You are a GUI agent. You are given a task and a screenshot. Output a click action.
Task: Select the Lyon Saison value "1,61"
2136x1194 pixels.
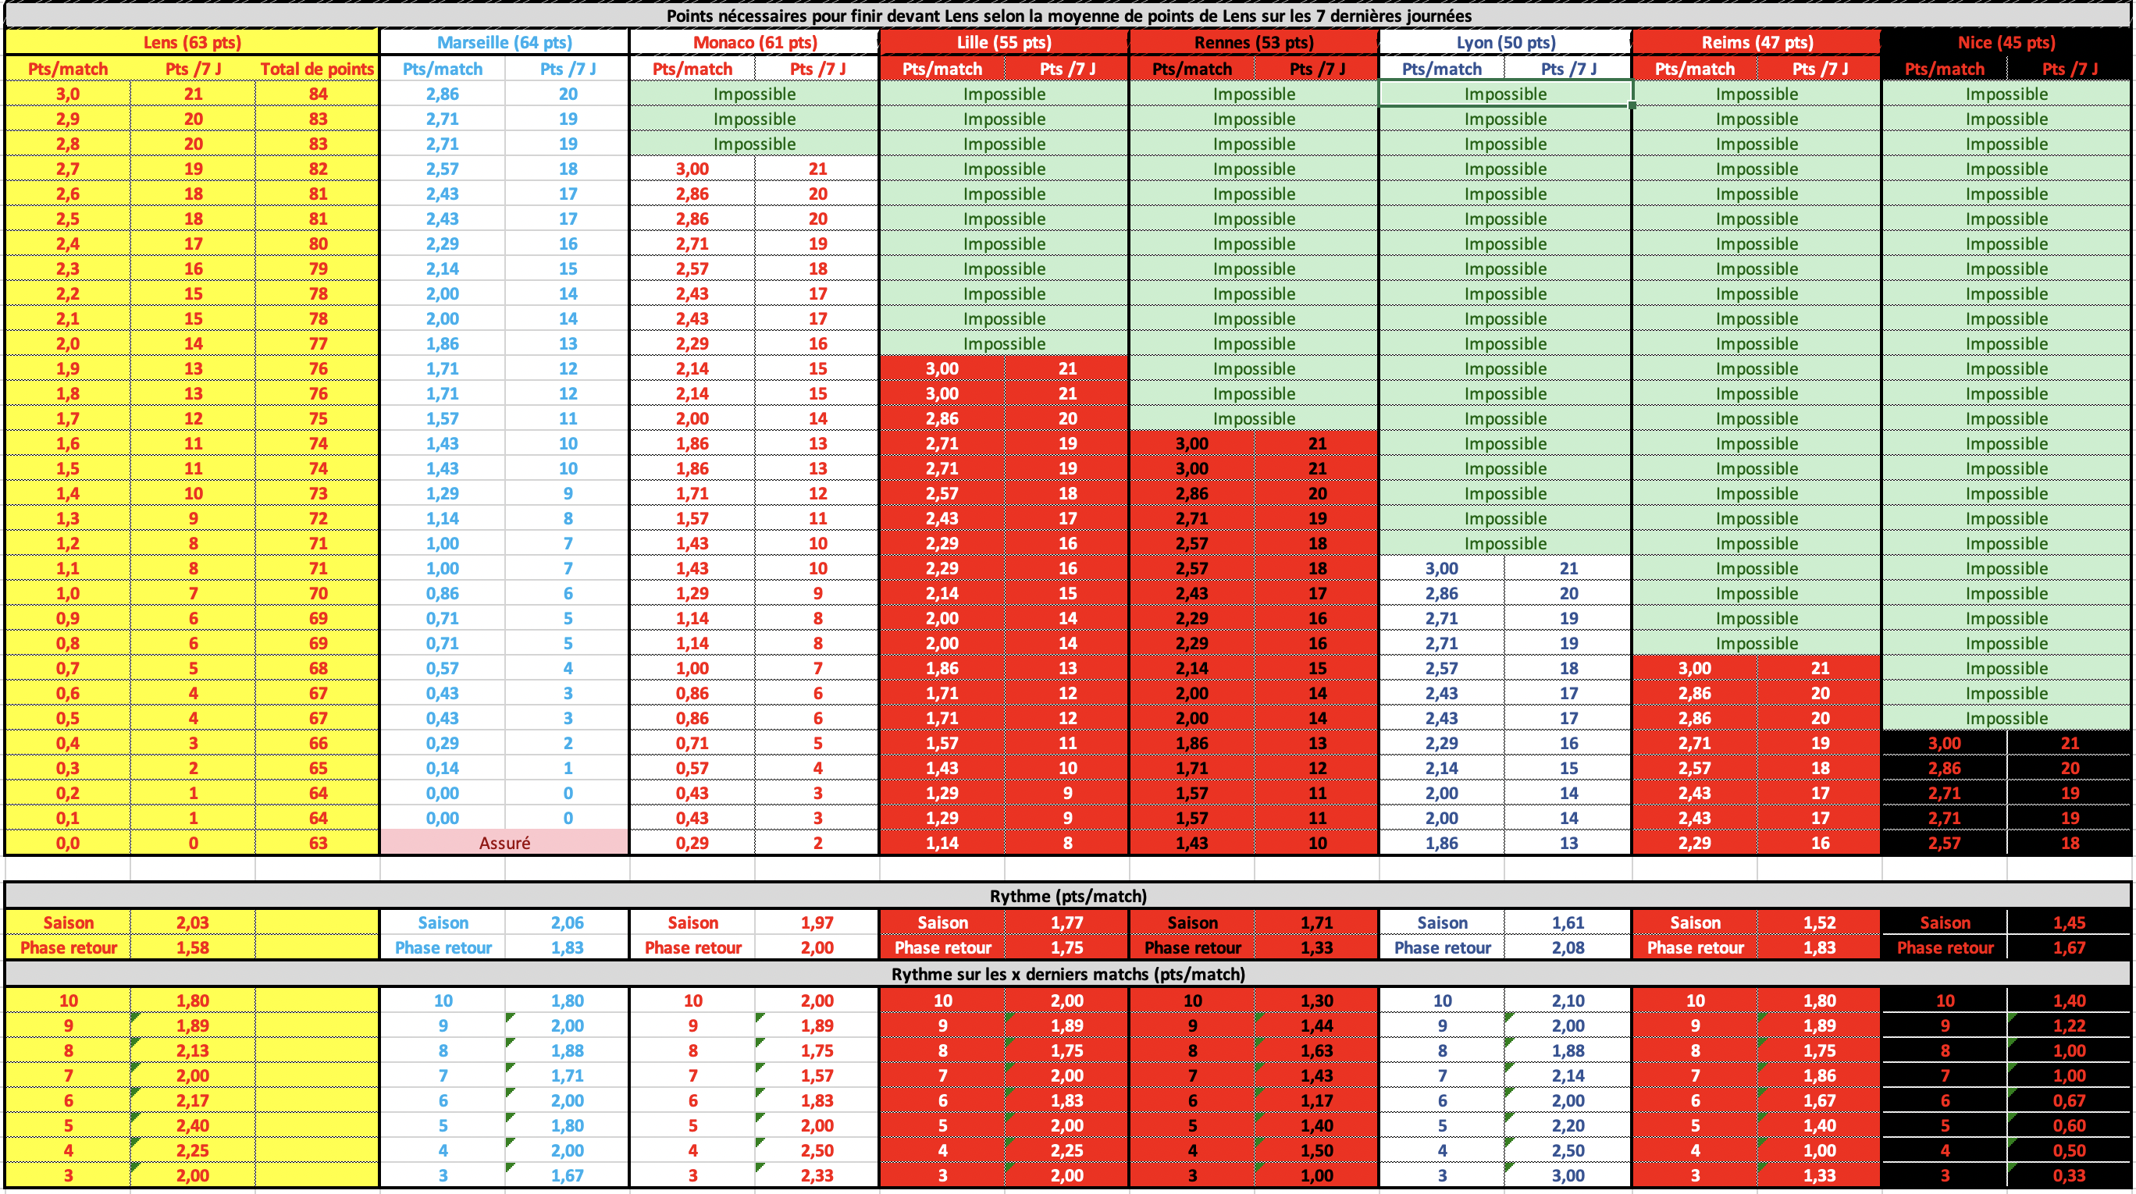[1568, 922]
